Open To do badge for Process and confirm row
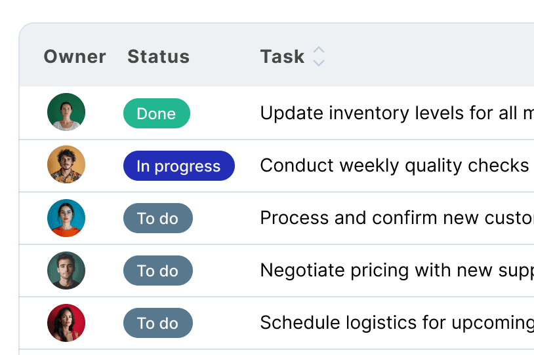The image size is (534, 355). (158, 218)
